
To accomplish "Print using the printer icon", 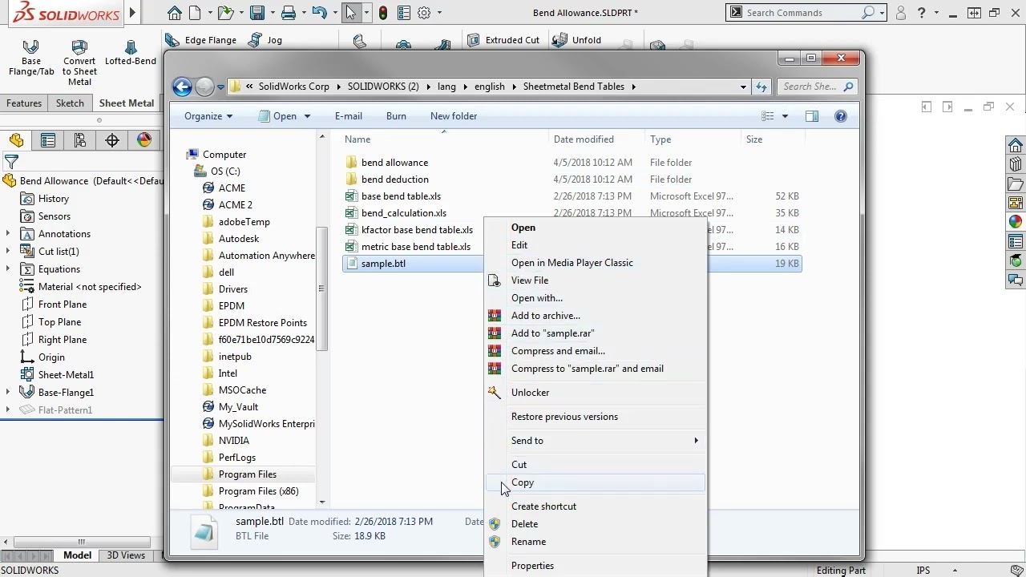I will [289, 13].
